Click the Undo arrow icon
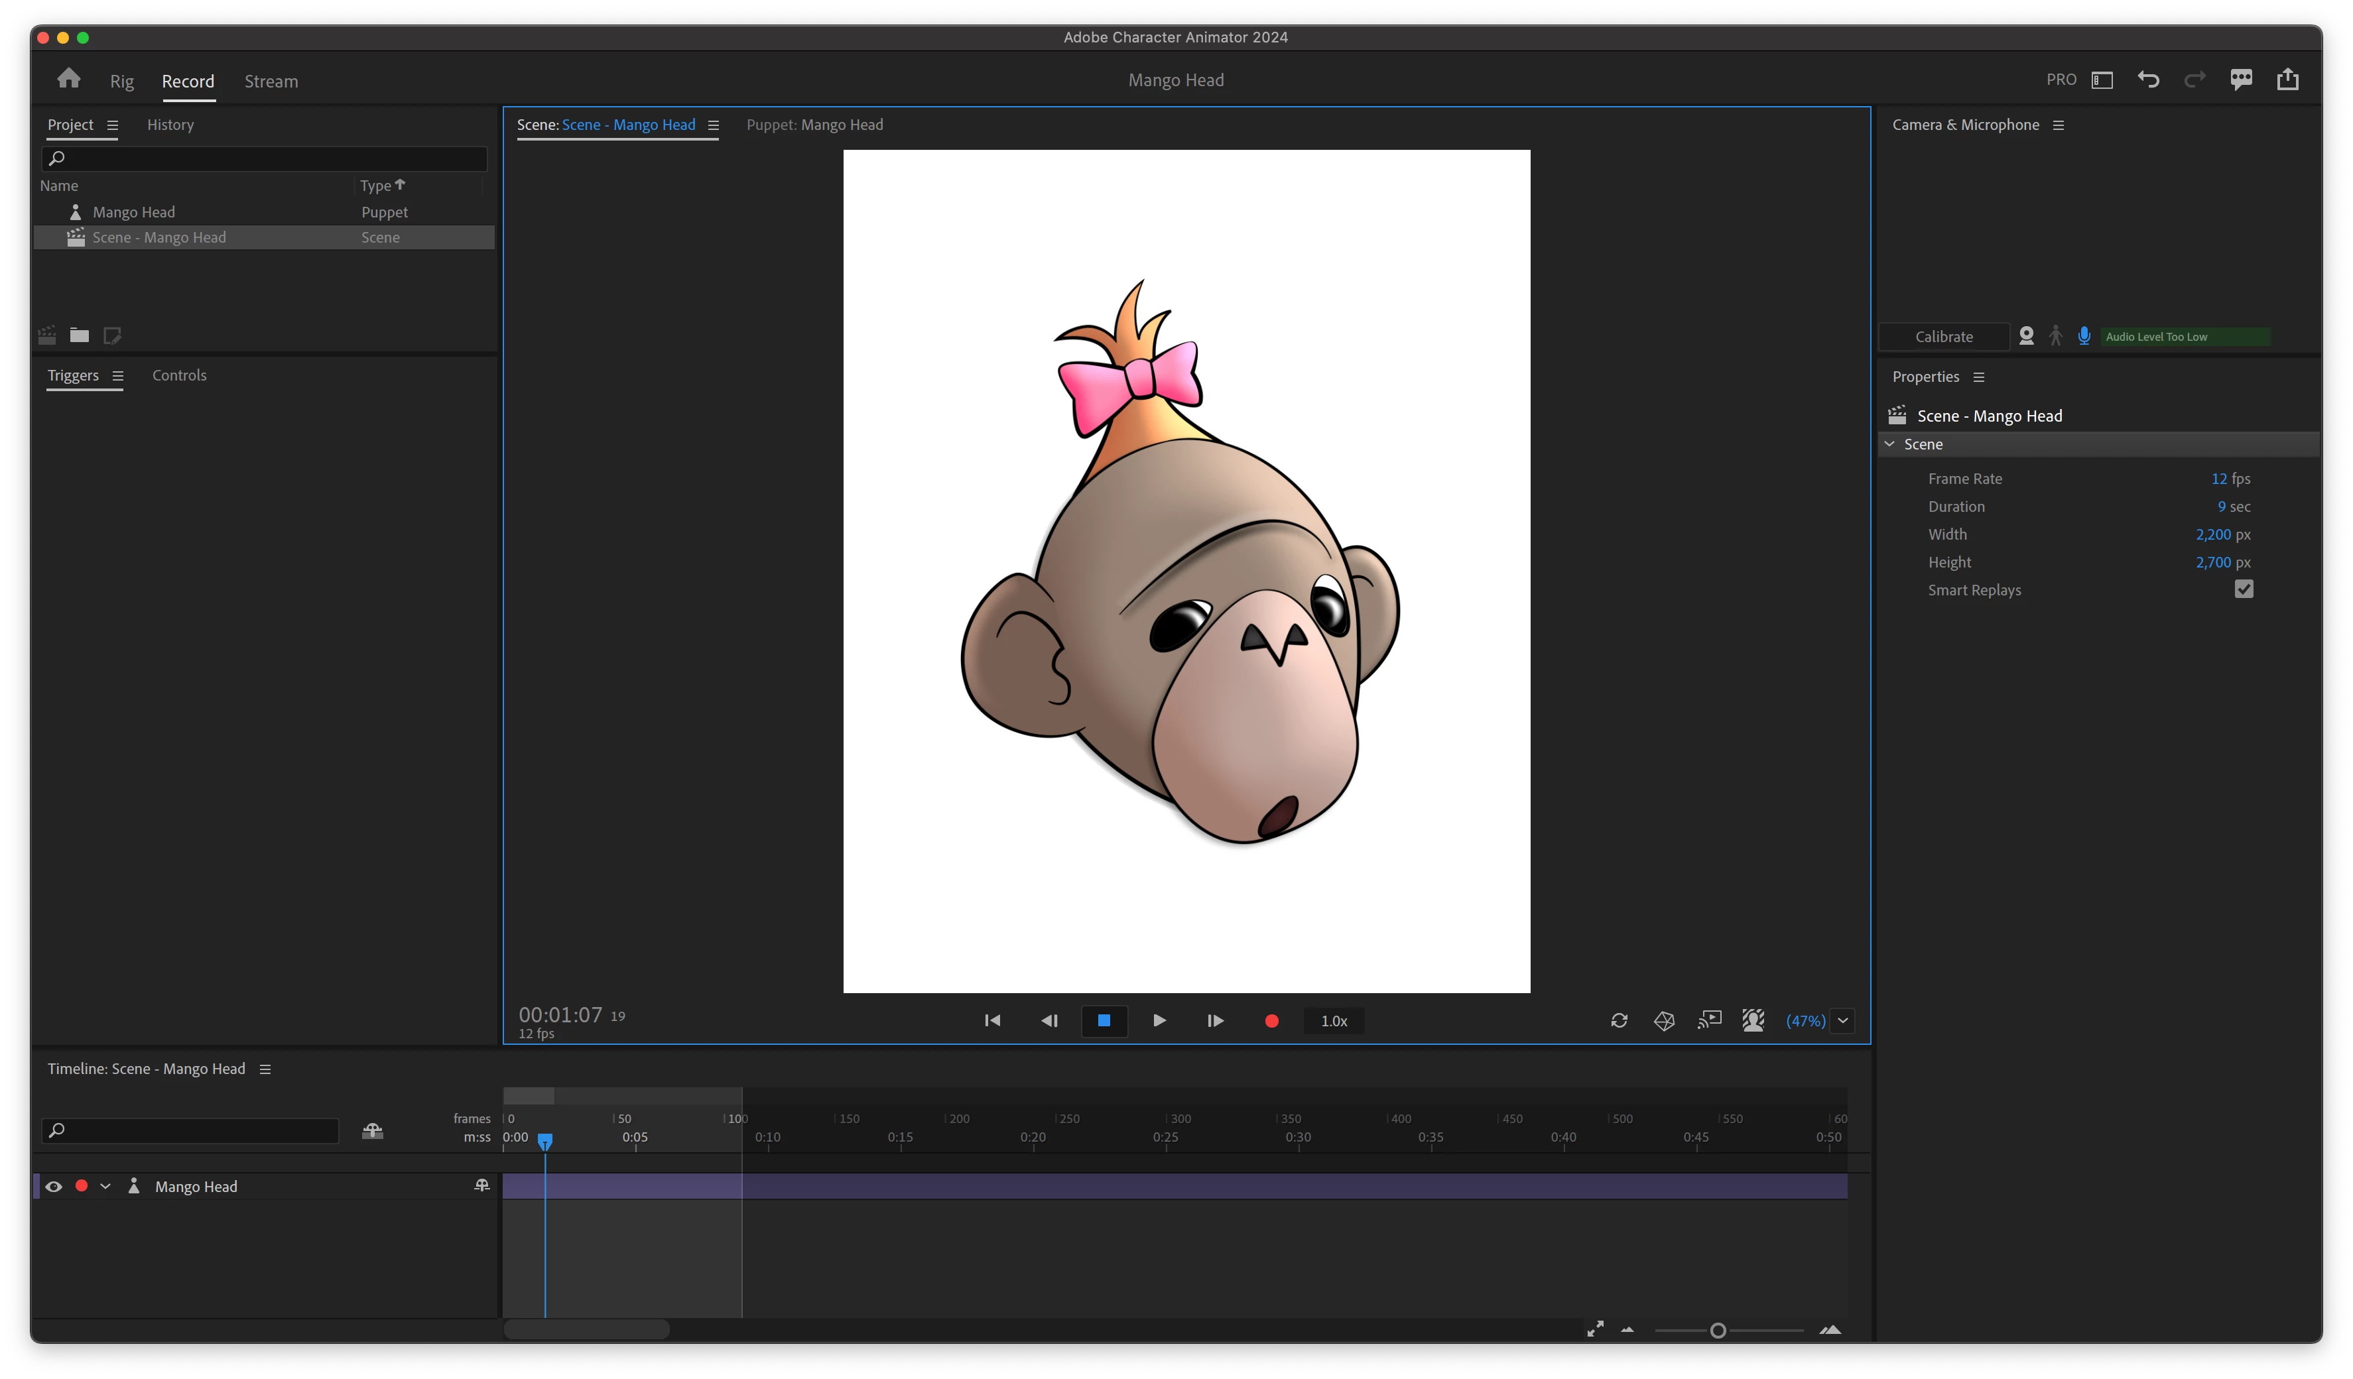This screenshot has width=2353, height=1379. 2147,80
